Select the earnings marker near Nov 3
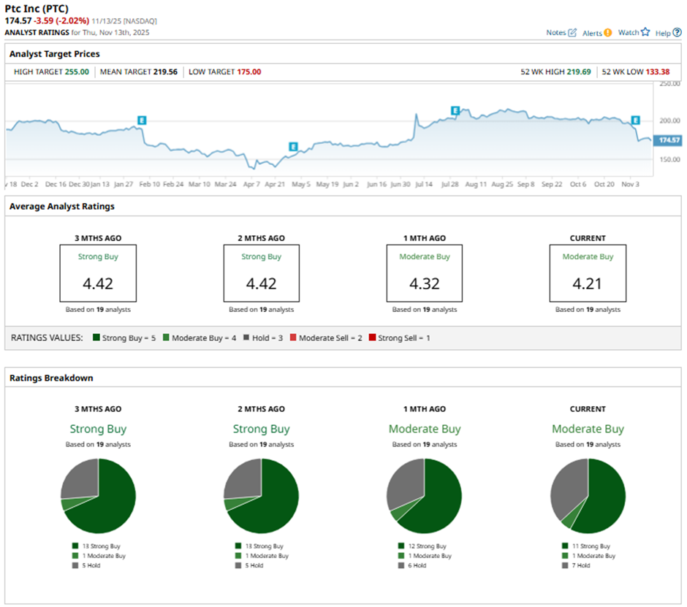Viewport: 687px width, 607px height. (635, 120)
